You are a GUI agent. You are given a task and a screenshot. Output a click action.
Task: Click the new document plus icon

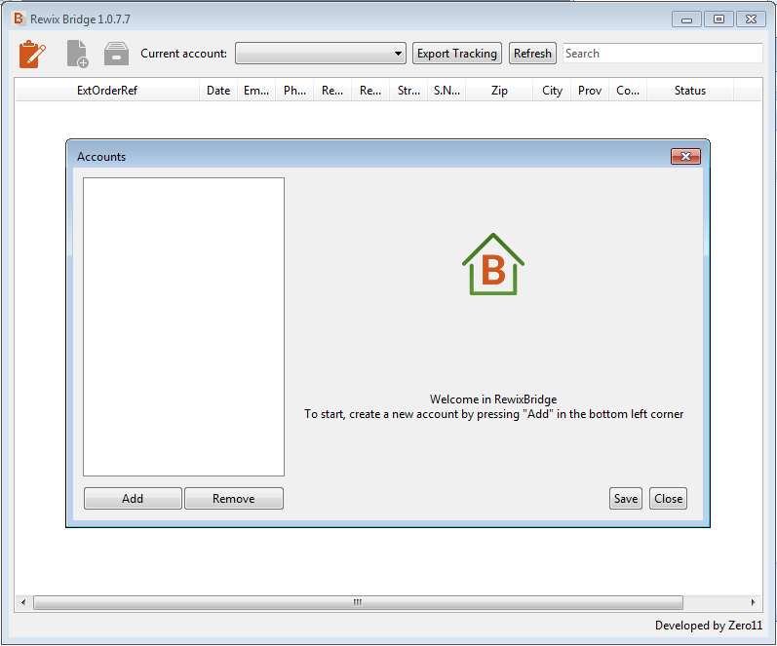pos(77,54)
